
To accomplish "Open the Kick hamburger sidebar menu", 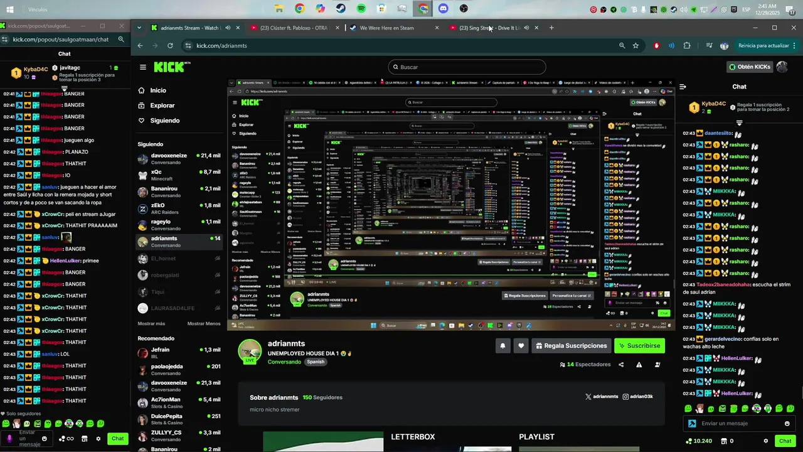I will pos(143,67).
